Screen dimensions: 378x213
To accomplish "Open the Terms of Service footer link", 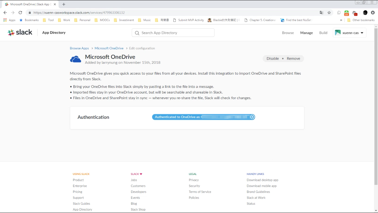I will pos(200,192).
